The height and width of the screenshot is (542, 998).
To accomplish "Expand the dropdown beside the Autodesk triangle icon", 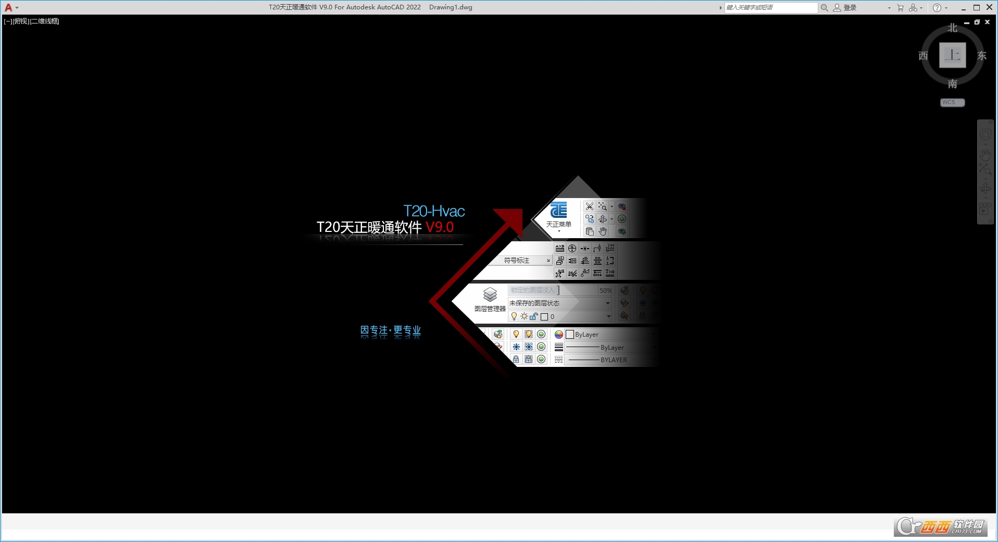I will tap(921, 8).
